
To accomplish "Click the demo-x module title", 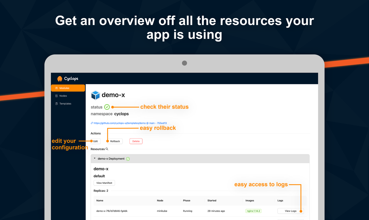I will [x=113, y=95].
